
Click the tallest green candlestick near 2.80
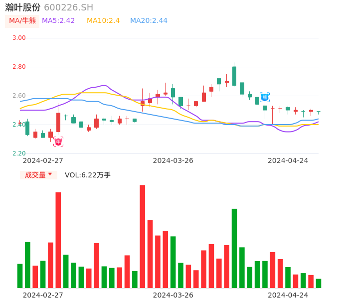tap(234, 76)
